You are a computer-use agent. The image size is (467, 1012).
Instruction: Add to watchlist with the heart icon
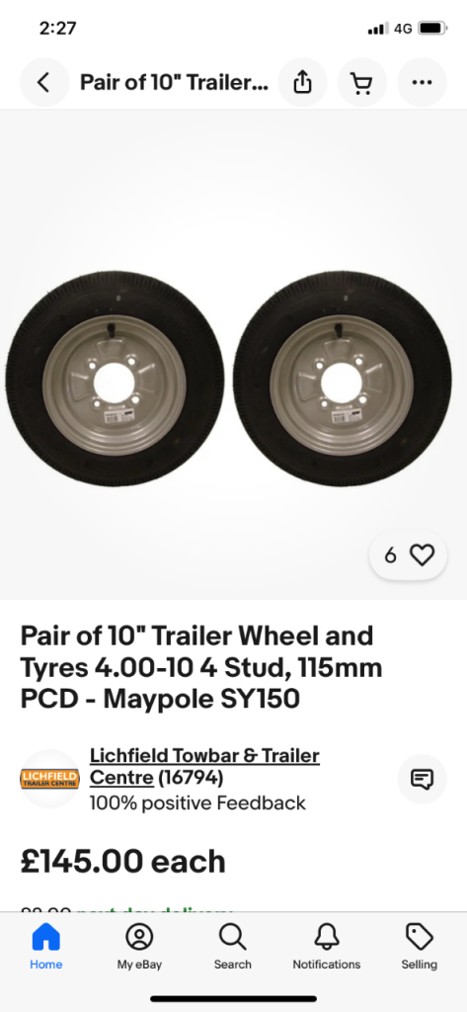(x=423, y=555)
